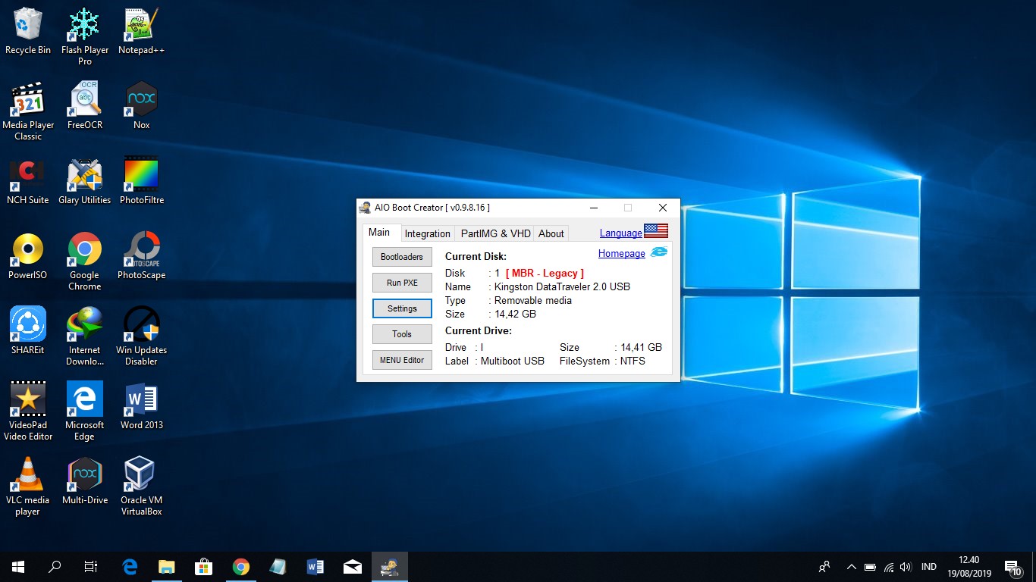Open SHAREit from the desktop
The width and height of the screenshot is (1036, 582).
(27, 324)
